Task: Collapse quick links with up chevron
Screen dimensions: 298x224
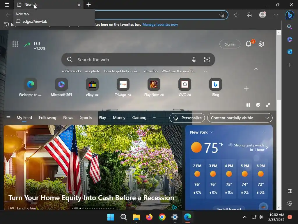Action: [x=256, y=69]
